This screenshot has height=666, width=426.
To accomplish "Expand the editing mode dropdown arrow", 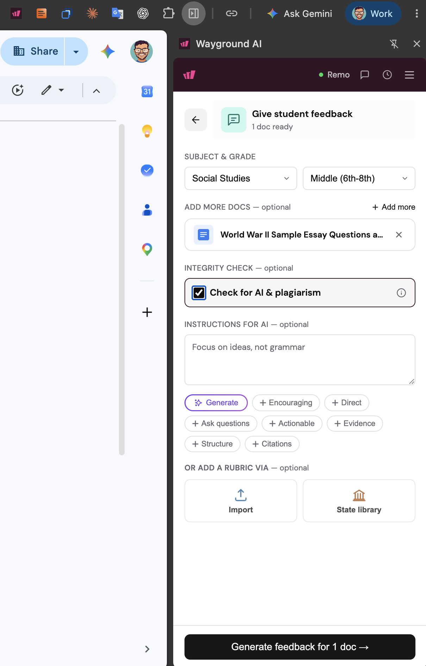I will pos(61,90).
